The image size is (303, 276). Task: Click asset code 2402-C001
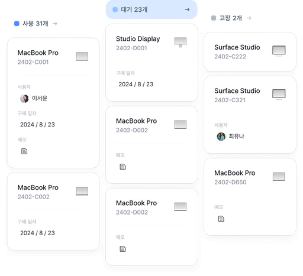pos(33,62)
